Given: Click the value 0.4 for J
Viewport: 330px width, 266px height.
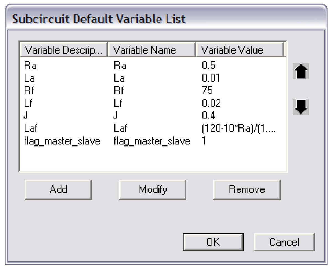Looking at the screenshot, I should coord(208,115).
